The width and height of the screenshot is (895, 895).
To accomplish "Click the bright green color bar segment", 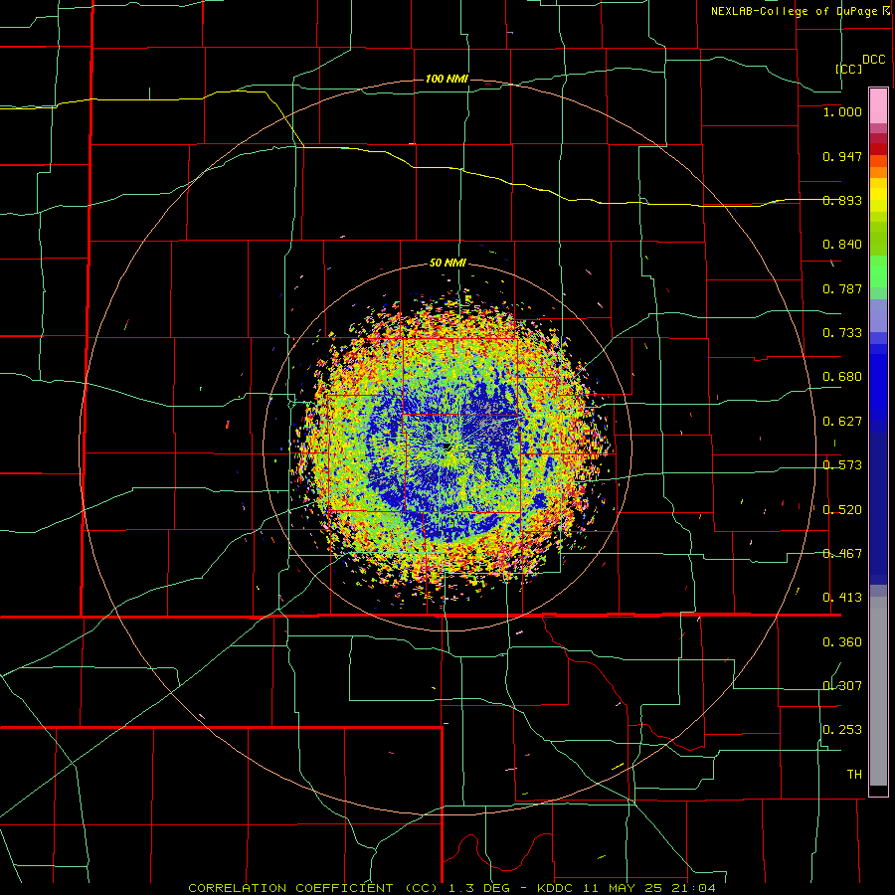I will 878,271.
